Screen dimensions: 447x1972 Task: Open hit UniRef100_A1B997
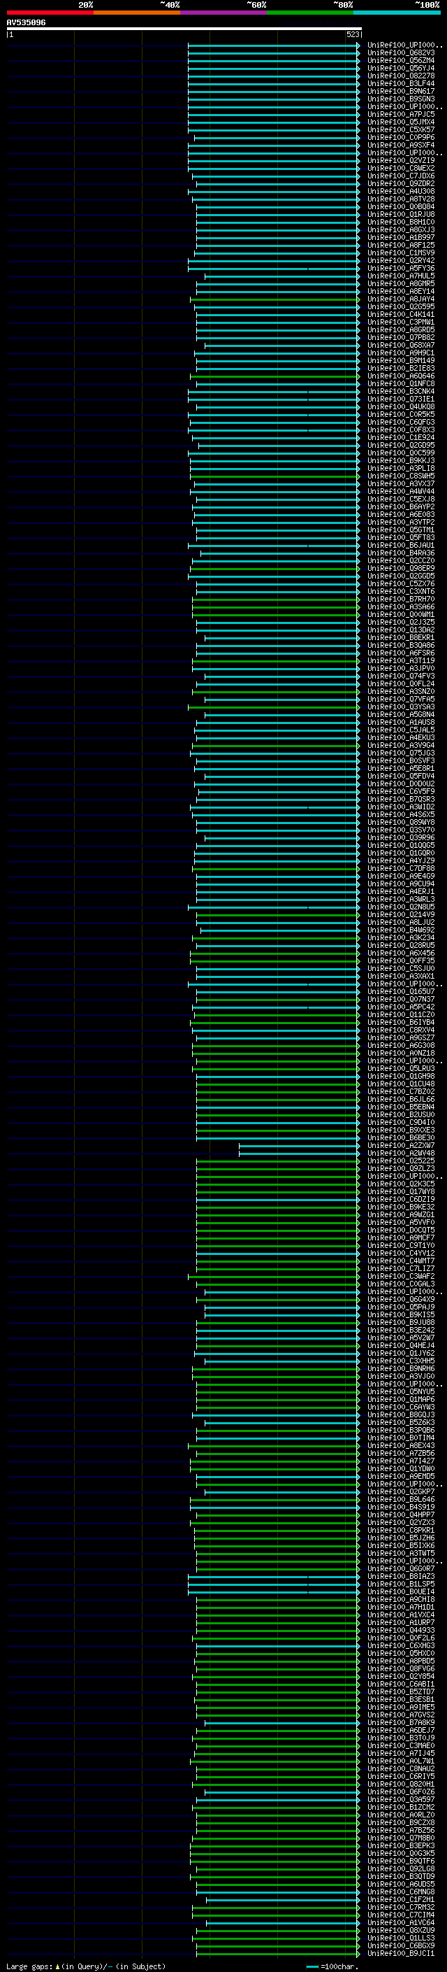click(401, 237)
